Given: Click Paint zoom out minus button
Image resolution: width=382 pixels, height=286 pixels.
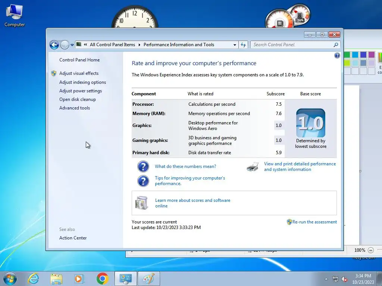Looking at the screenshot, I should (371, 250).
